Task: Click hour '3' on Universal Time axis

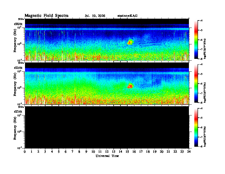Action: pyautogui.click(x=45, y=152)
